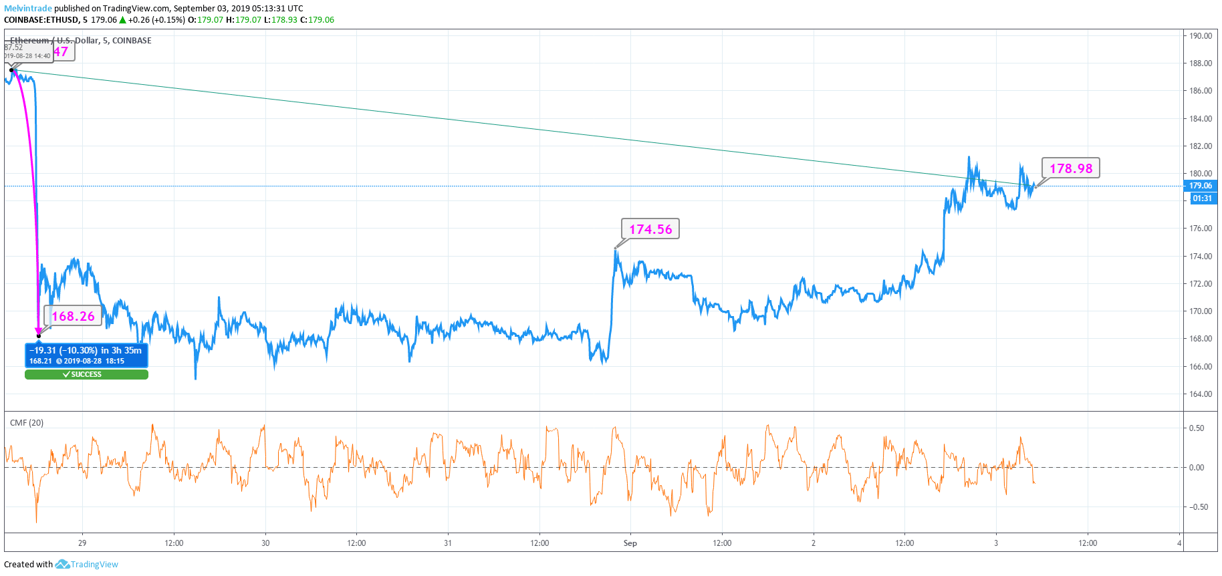Click the 168.21 2019-08-28 18:15 forecast target line
This screenshot has width=1222, height=576.
(77, 361)
